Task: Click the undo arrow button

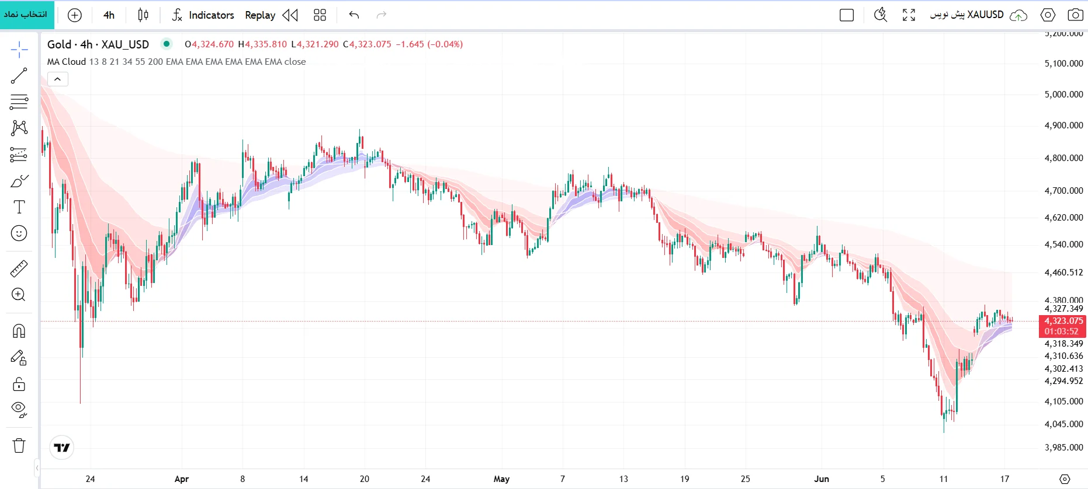Action: [354, 15]
